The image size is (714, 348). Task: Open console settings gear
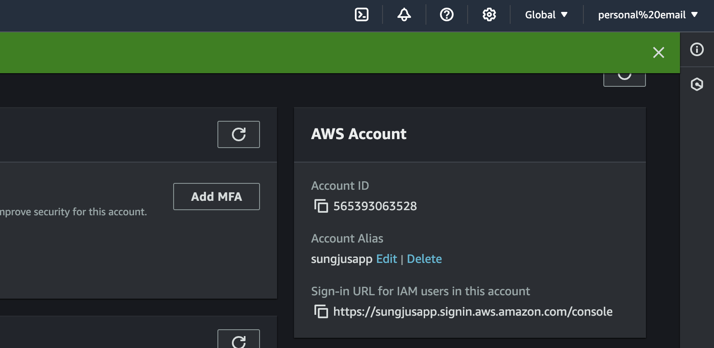click(489, 15)
